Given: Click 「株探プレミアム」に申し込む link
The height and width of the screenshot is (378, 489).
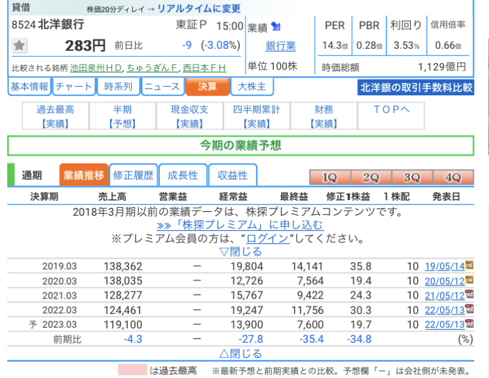Looking at the screenshot, I should tap(240, 225).
